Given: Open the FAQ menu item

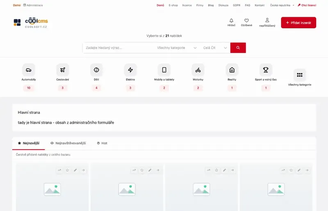Looking at the screenshot, I should click(248, 5).
